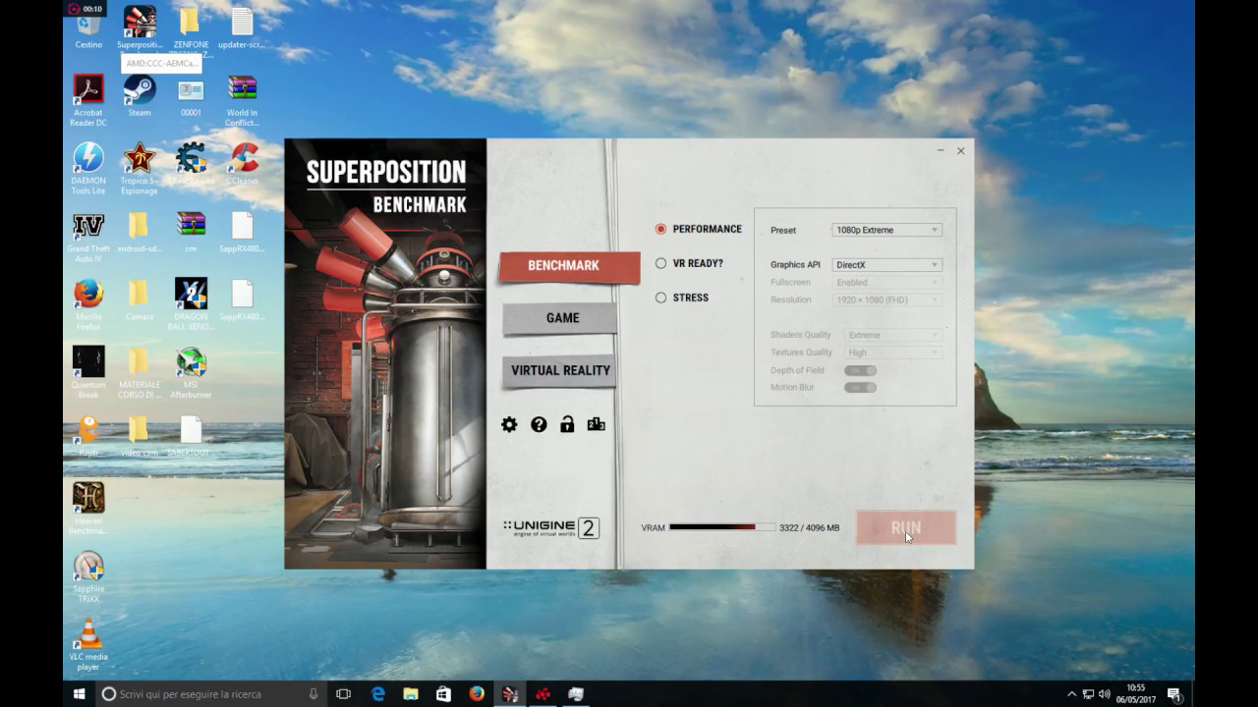The width and height of the screenshot is (1258, 707).
Task: Select the Quantum Break shortcut
Action: pyautogui.click(x=88, y=372)
